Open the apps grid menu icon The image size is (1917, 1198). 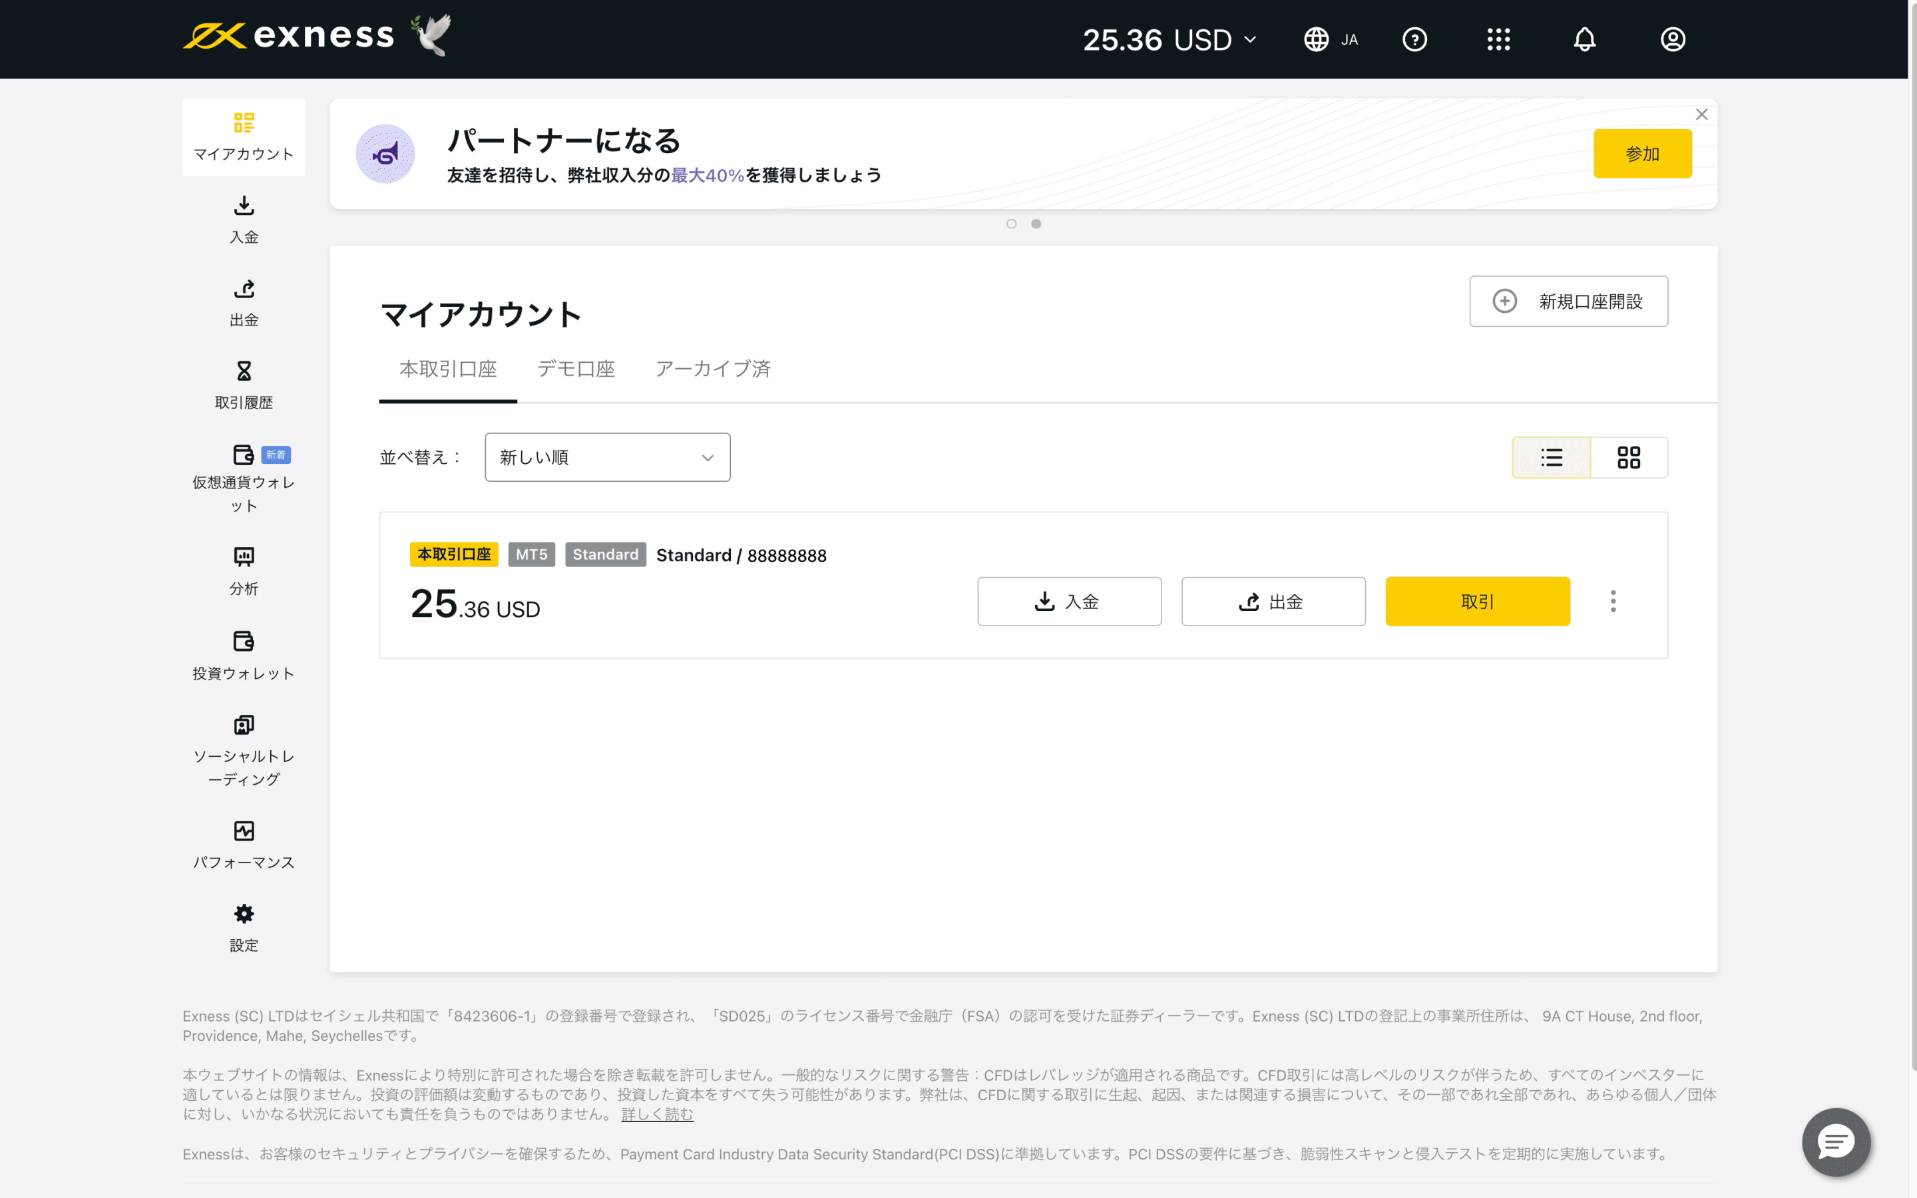point(1499,40)
